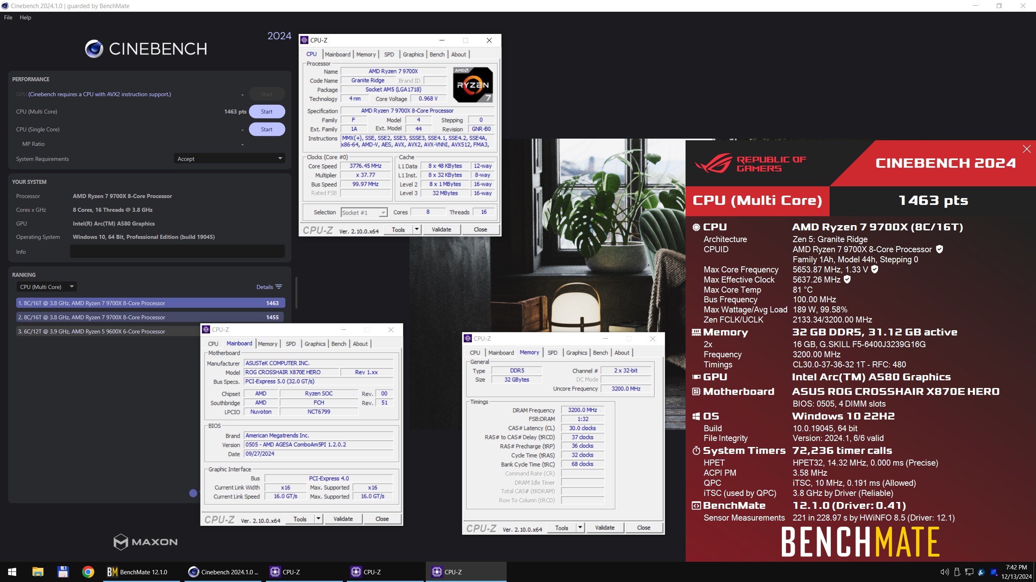This screenshot has width=1036, height=582.
Task: Click Validate in Memory CPU-Z window
Action: point(605,528)
